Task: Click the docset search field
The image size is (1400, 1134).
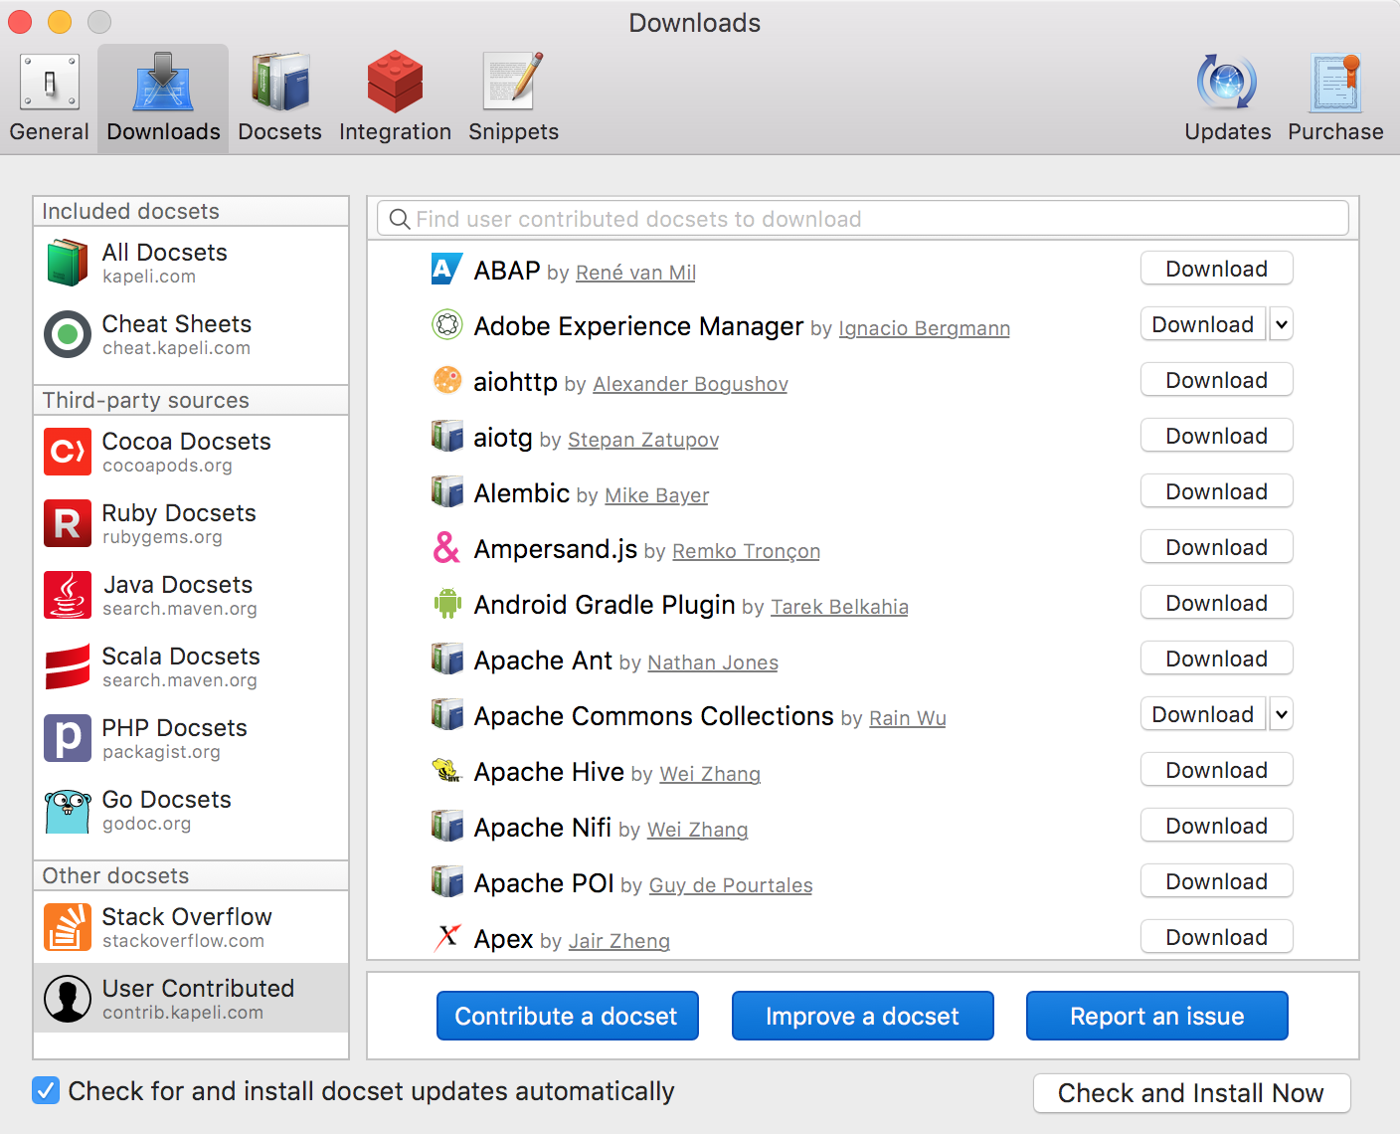Action: pos(861,218)
